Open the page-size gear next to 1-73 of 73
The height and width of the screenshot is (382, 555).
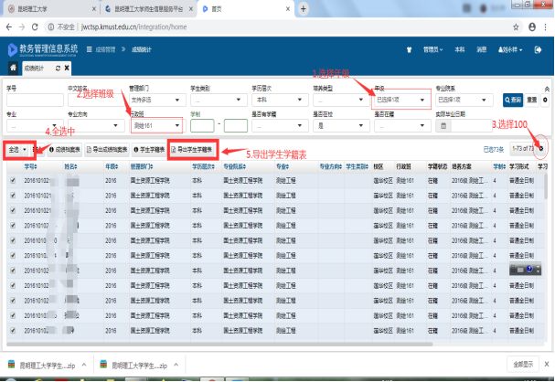[x=541, y=149]
